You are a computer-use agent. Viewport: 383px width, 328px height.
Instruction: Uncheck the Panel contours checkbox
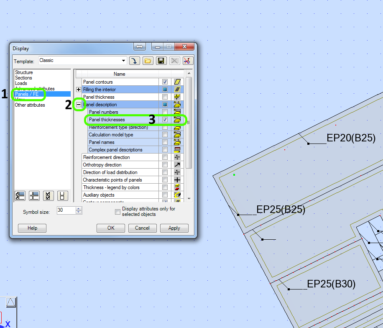point(165,82)
